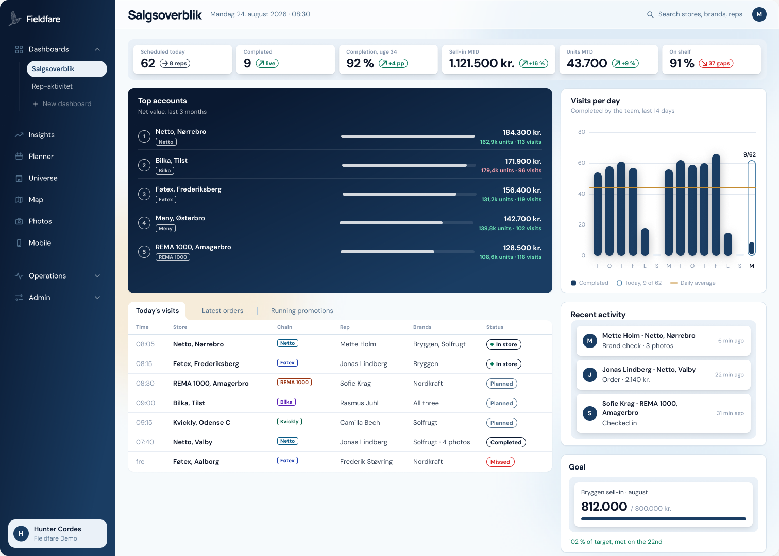Click REMA 1000, Amagerbro value bar
The image size is (779, 556).
click(x=408, y=252)
